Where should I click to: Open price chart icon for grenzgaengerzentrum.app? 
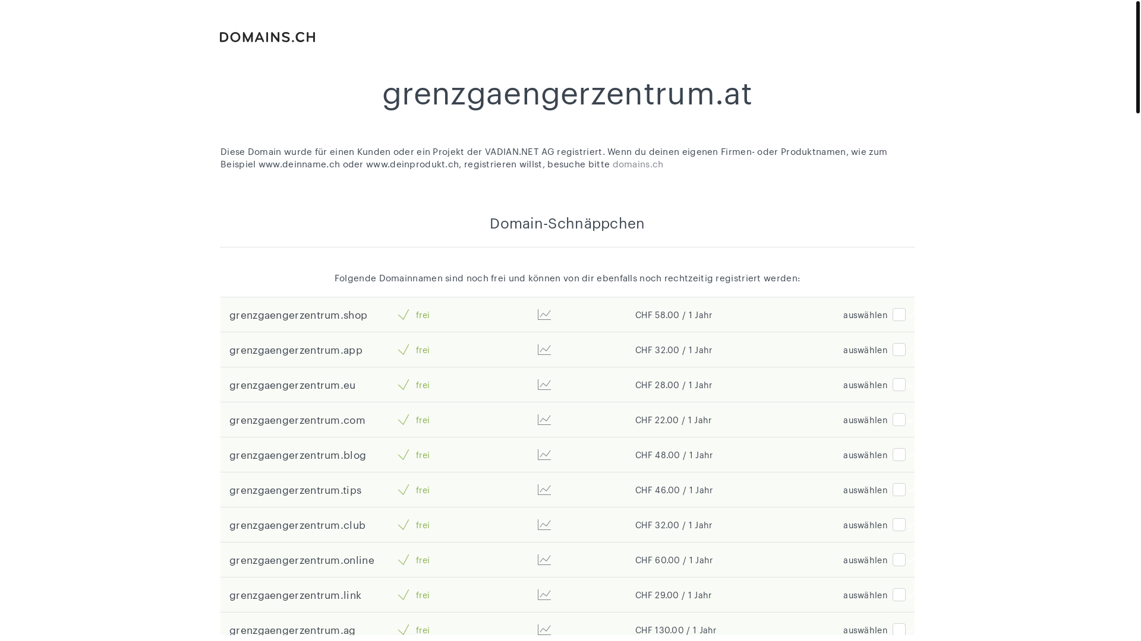click(x=544, y=350)
